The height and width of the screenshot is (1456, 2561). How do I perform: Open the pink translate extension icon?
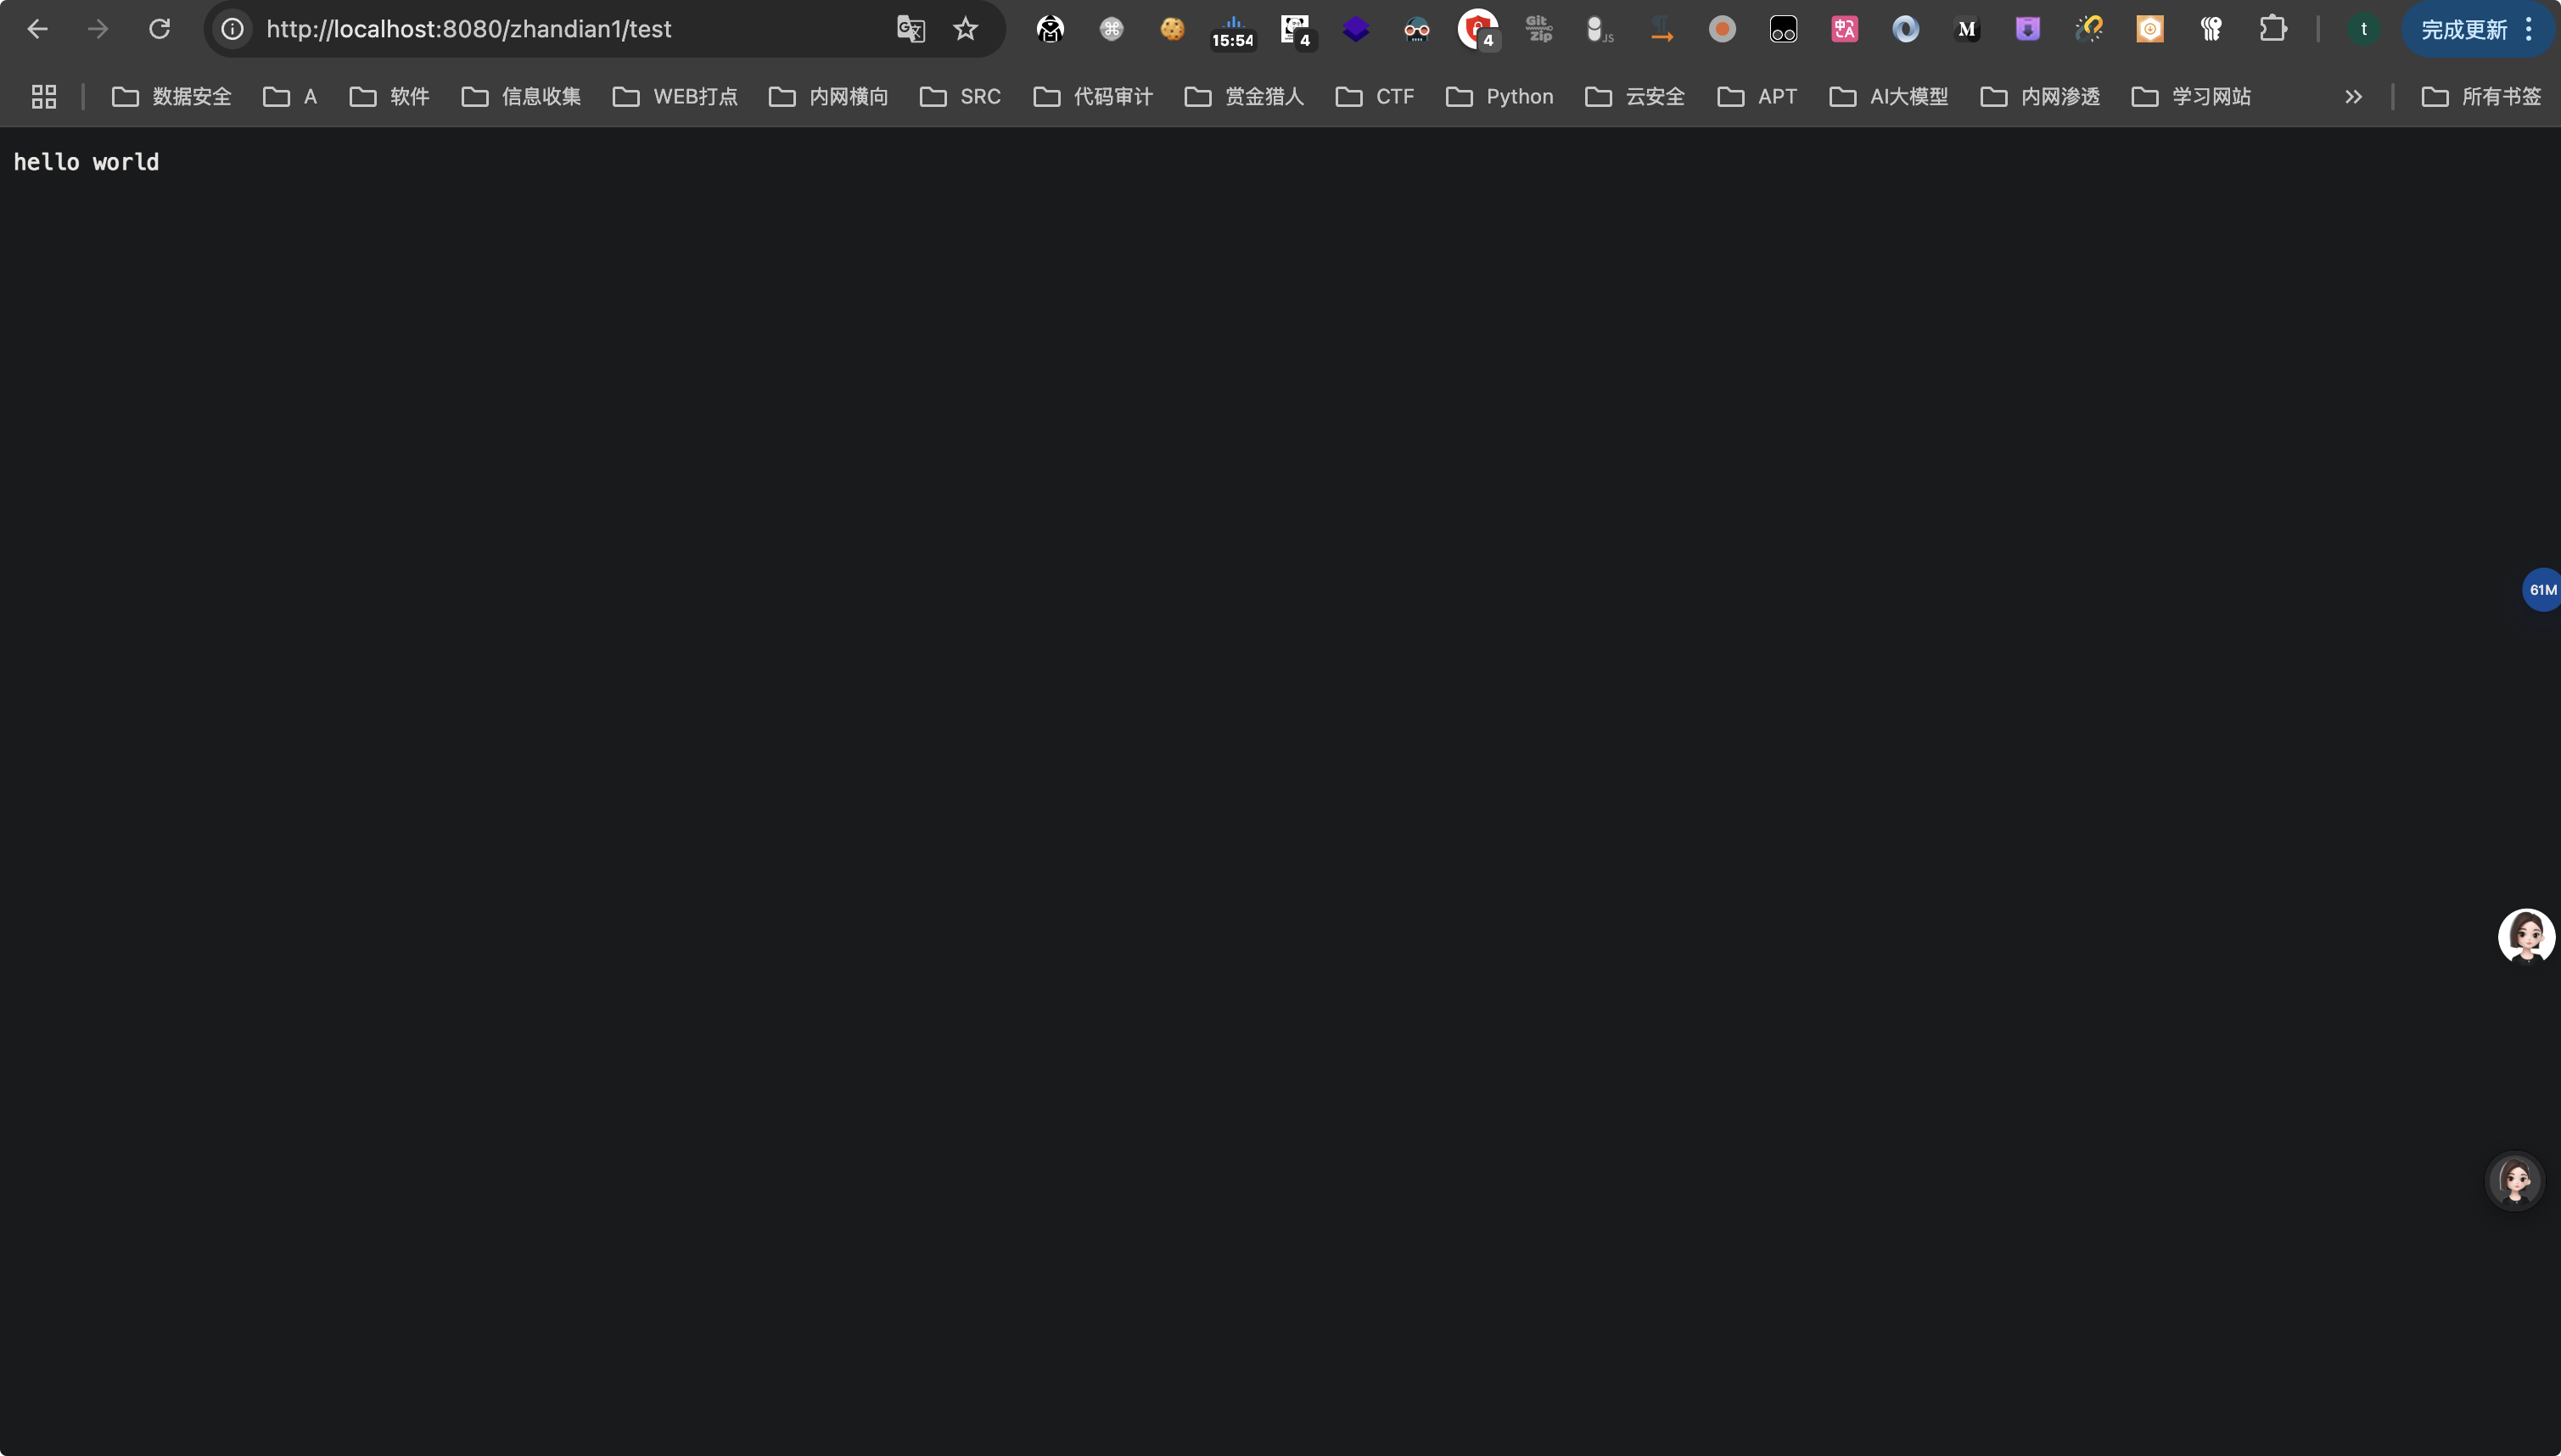point(1844,29)
